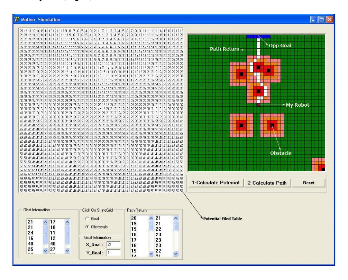This screenshot has height=280, width=348.
Task: Select value 27 in right Obst Information list
Action: tap(53, 249)
